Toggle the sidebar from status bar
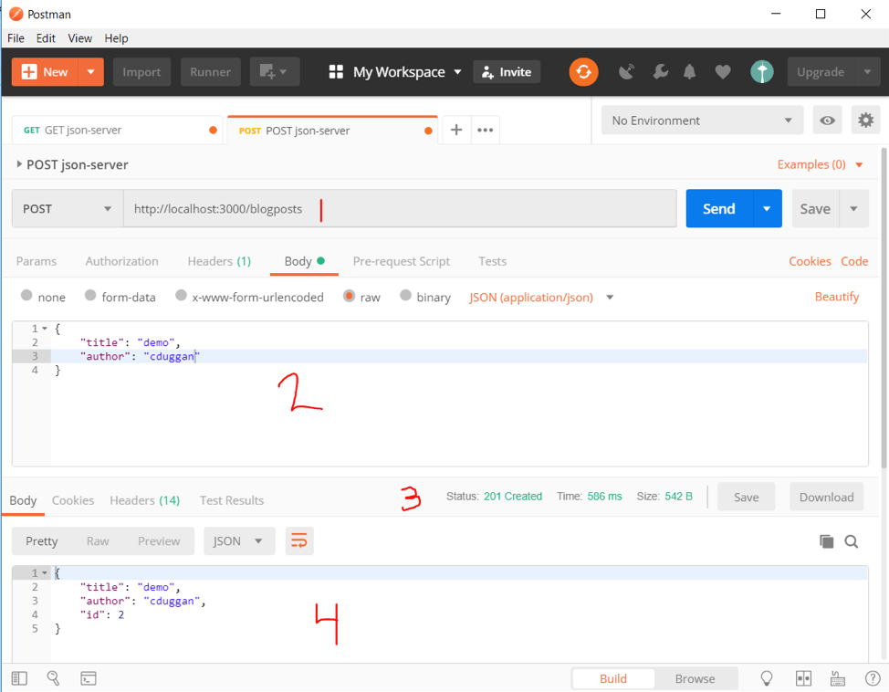The height and width of the screenshot is (692, 889). tap(19, 678)
